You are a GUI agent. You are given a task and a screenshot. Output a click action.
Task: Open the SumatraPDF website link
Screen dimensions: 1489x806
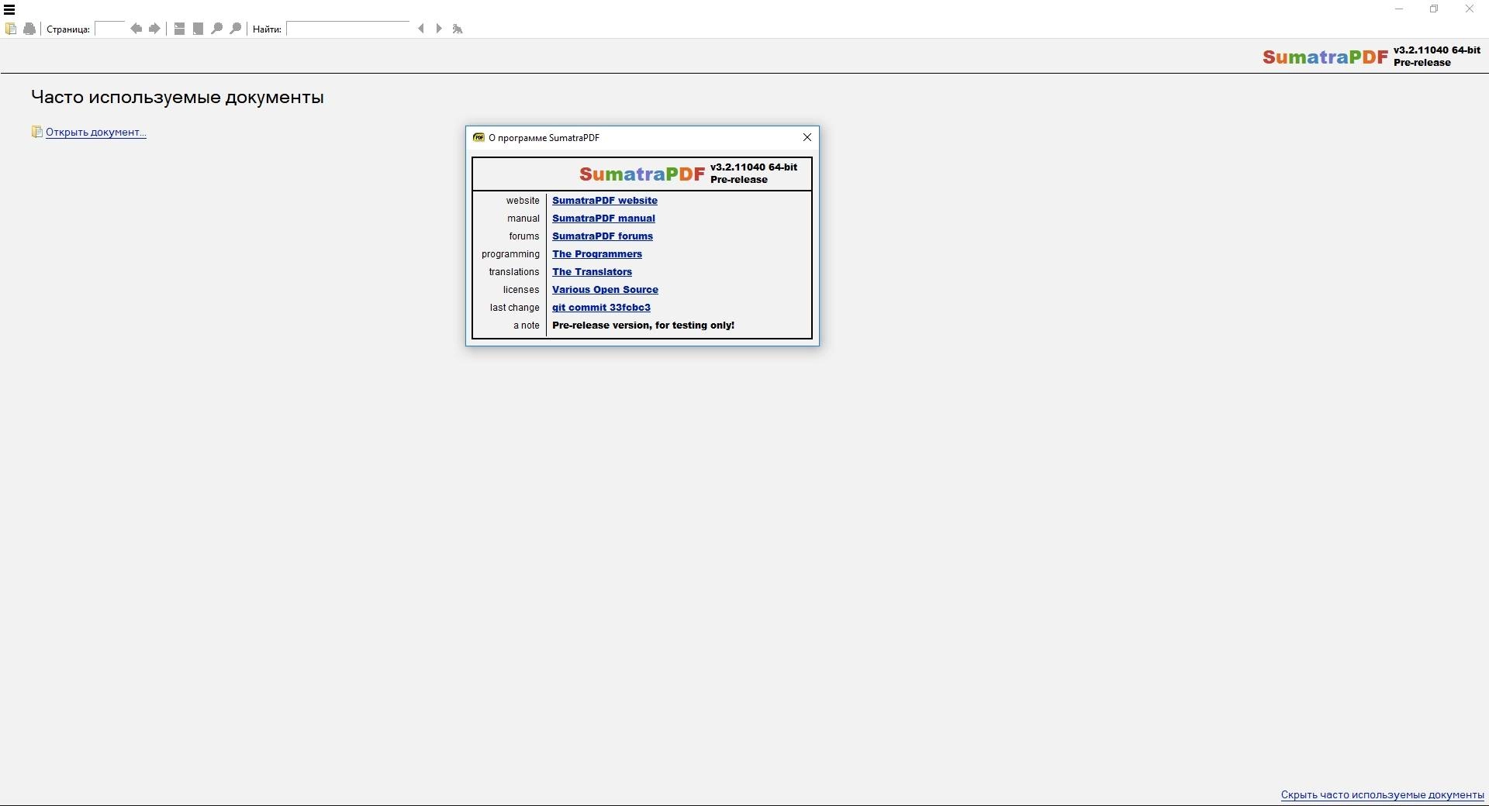[605, 200]
